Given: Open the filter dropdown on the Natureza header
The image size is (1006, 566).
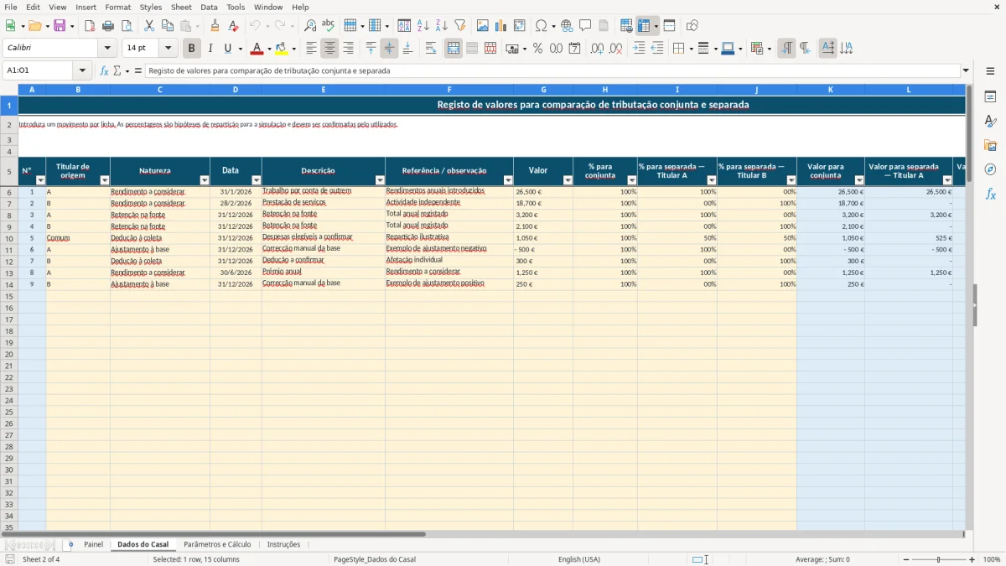Looking at the screenshot, I should [205, 180].
